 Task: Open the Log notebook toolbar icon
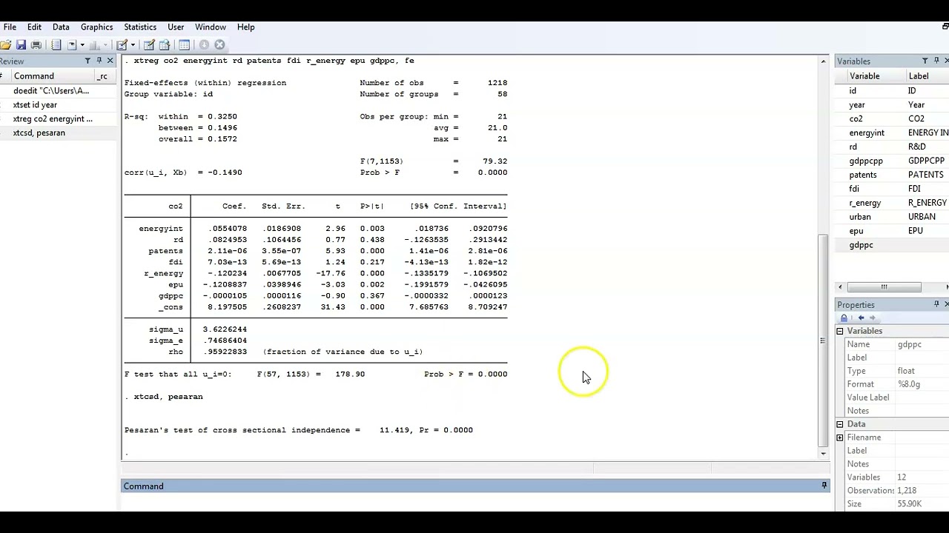pos(56,44)
